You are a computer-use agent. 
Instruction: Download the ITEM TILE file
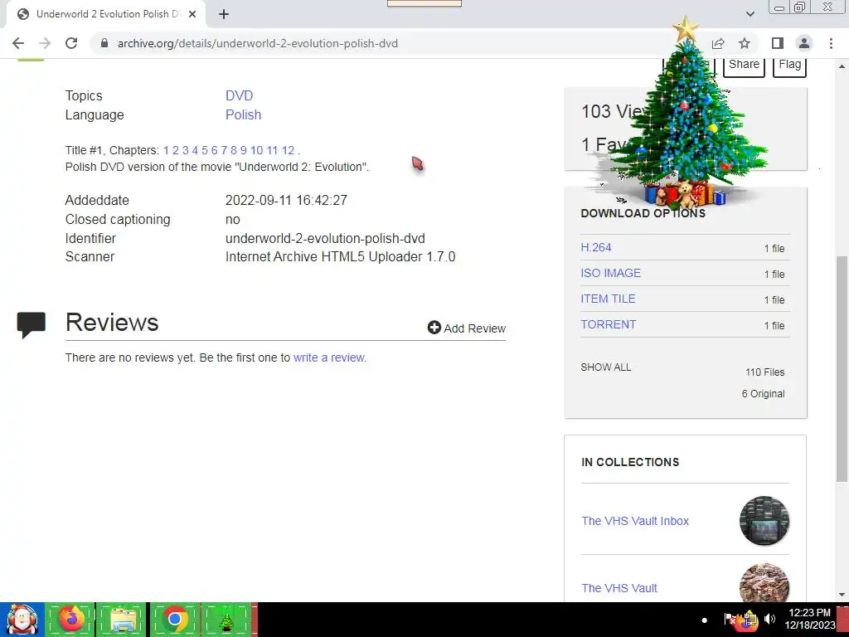[x=608, y=299]
